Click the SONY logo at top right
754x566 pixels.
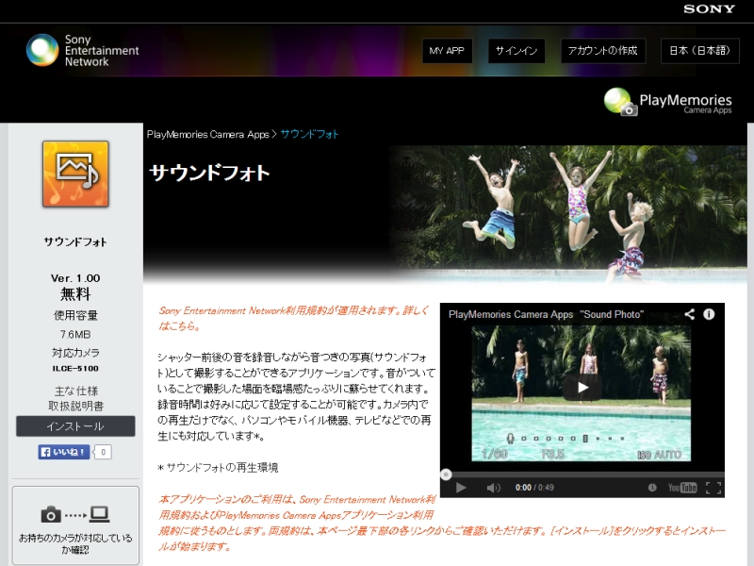coord(710,8)
